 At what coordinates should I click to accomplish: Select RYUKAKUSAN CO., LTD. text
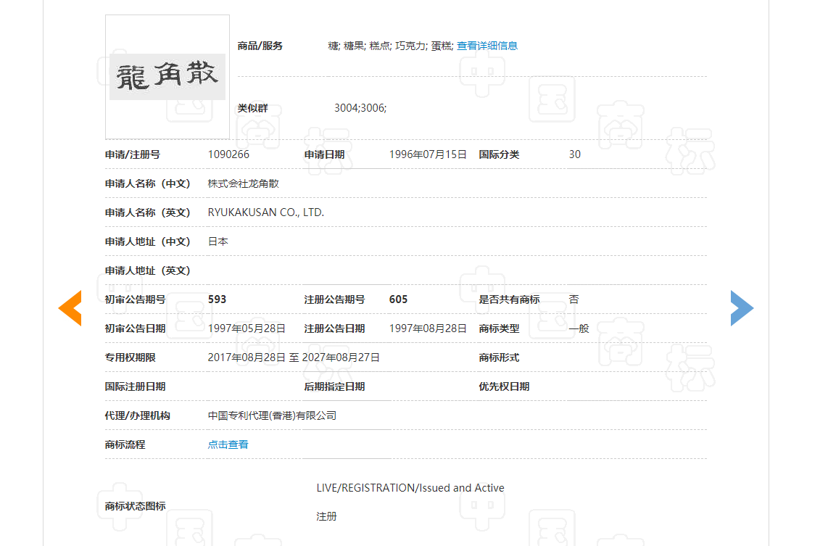tap(265, 212)
